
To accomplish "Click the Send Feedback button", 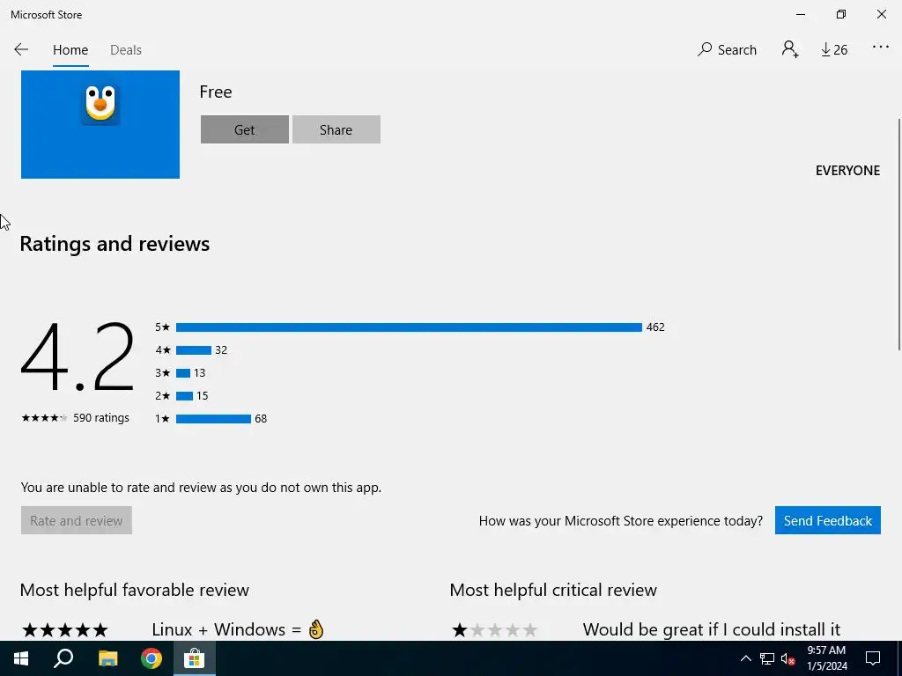I will [x=828, y=520].
